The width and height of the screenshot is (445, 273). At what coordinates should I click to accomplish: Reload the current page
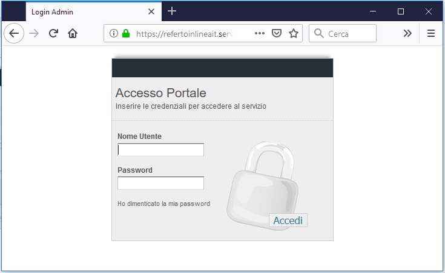coord(53,33)
